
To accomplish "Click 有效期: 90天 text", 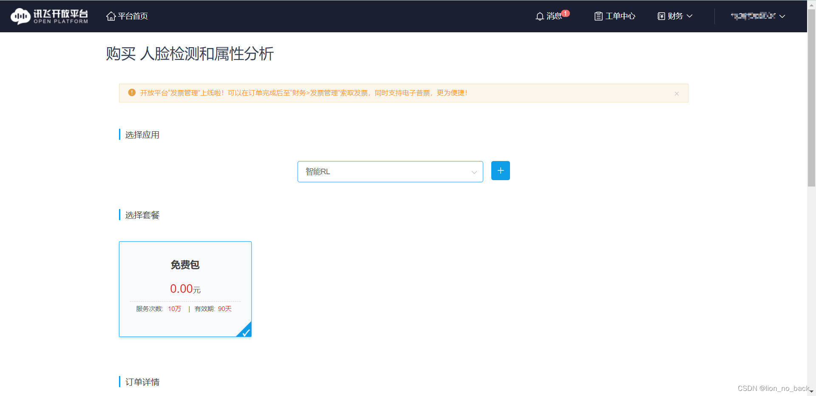I will point(213,309).
